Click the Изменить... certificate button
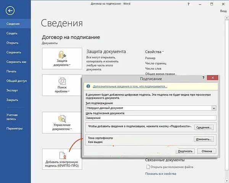 pyautogui.click(x=204, y=139)
